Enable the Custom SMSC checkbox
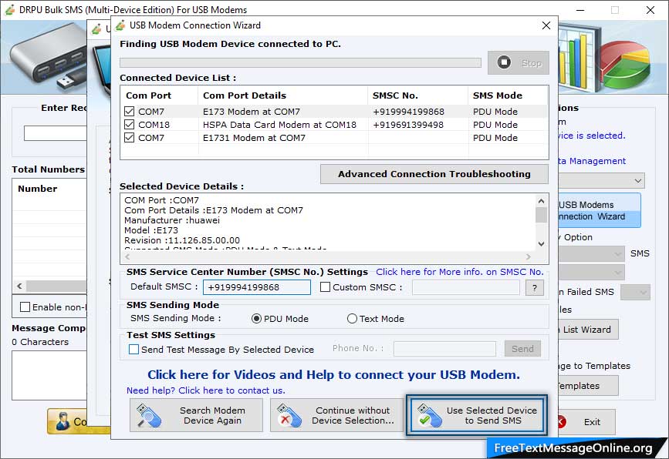Screen dimensions: 669x459 (x=325, y=287)
